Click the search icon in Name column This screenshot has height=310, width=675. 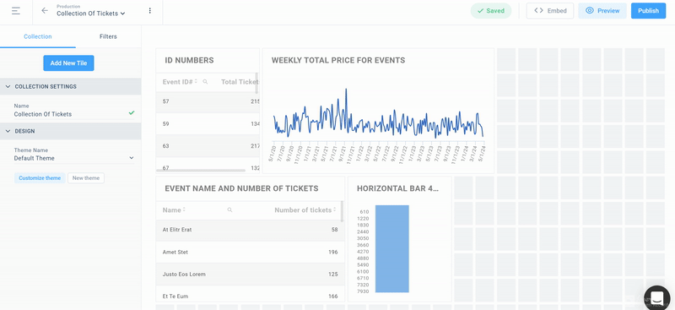pyautogui.click(x=229, y=210)
